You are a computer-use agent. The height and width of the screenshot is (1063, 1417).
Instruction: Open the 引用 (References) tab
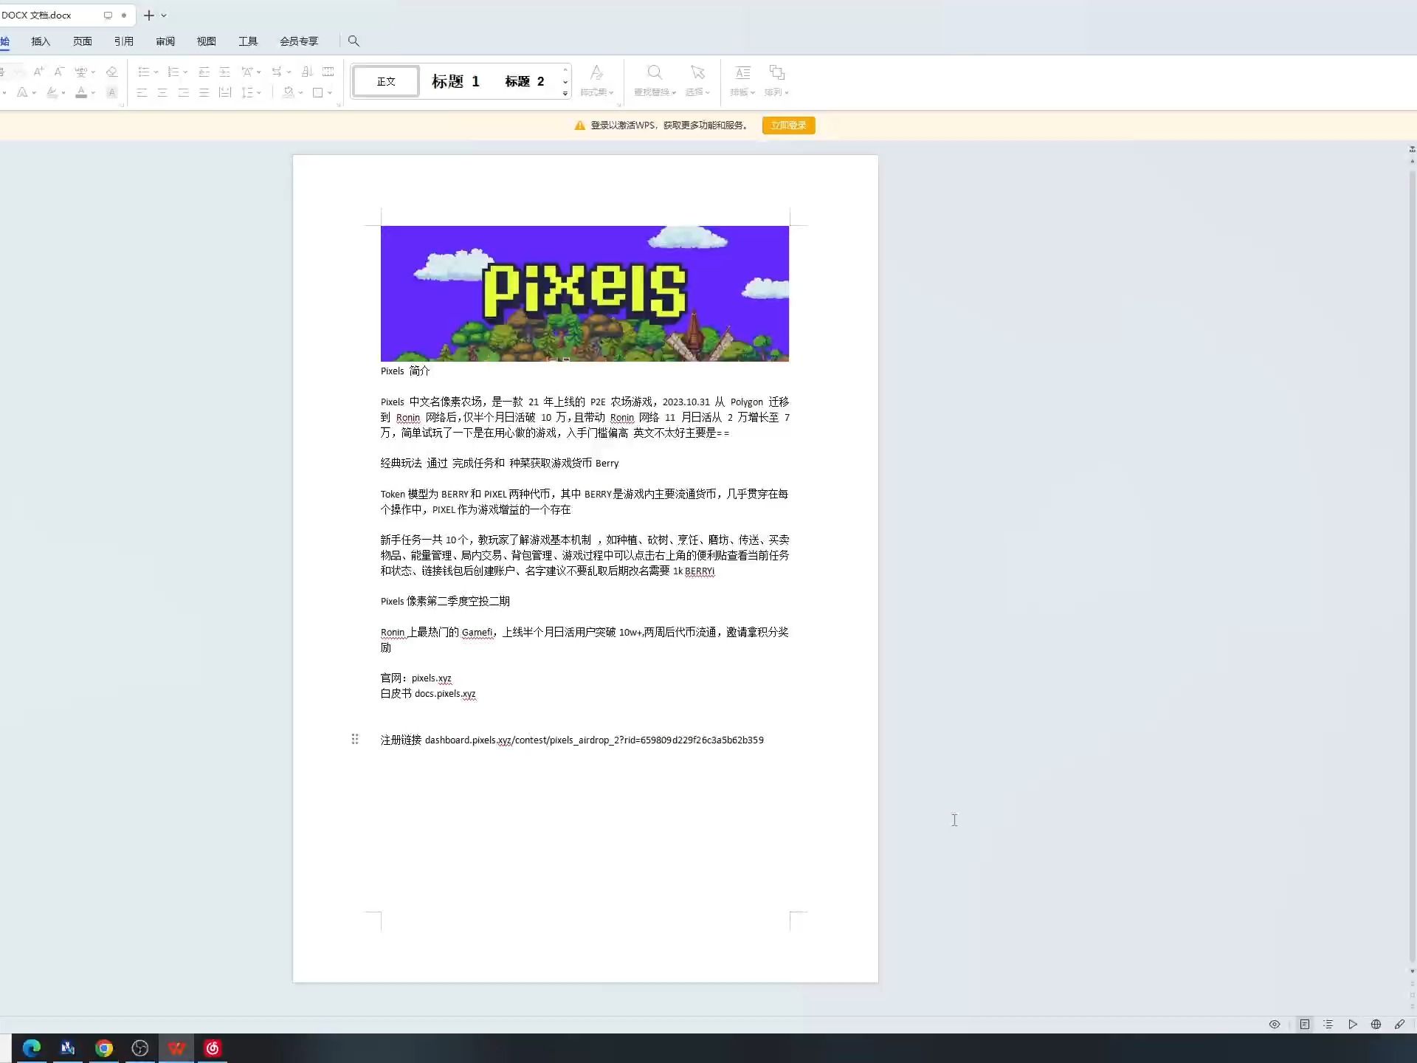[123, 41]
